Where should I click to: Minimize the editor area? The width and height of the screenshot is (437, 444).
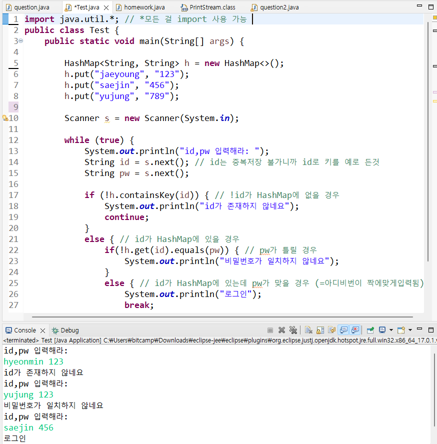point(419,6)
